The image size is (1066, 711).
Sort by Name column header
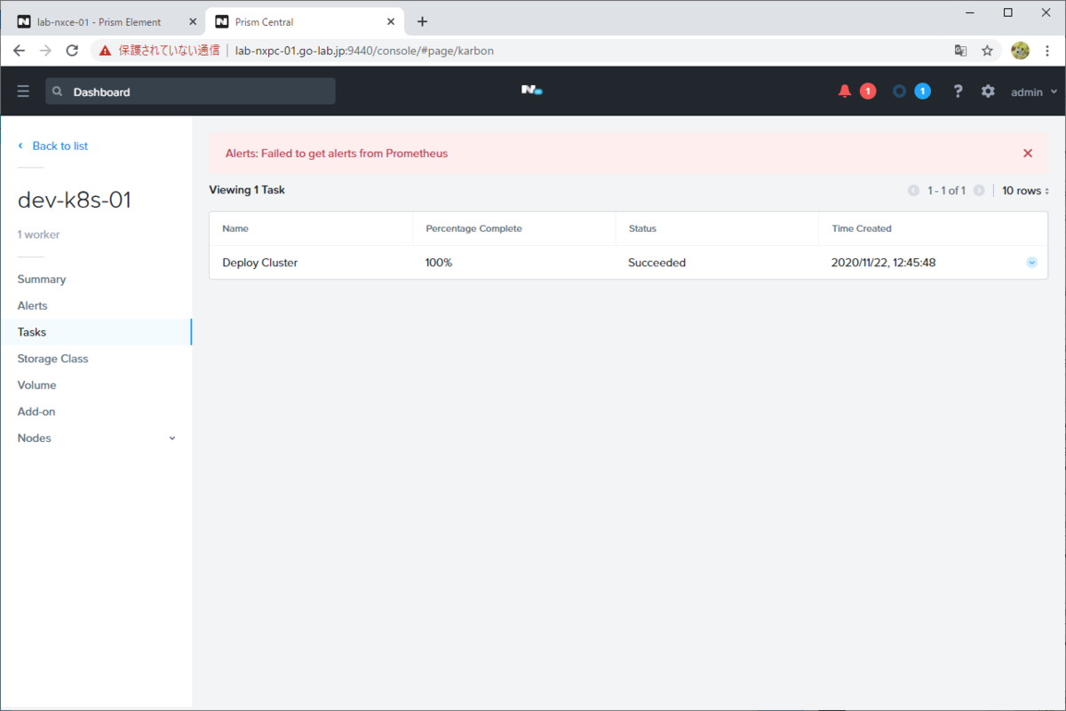[235, 228]
